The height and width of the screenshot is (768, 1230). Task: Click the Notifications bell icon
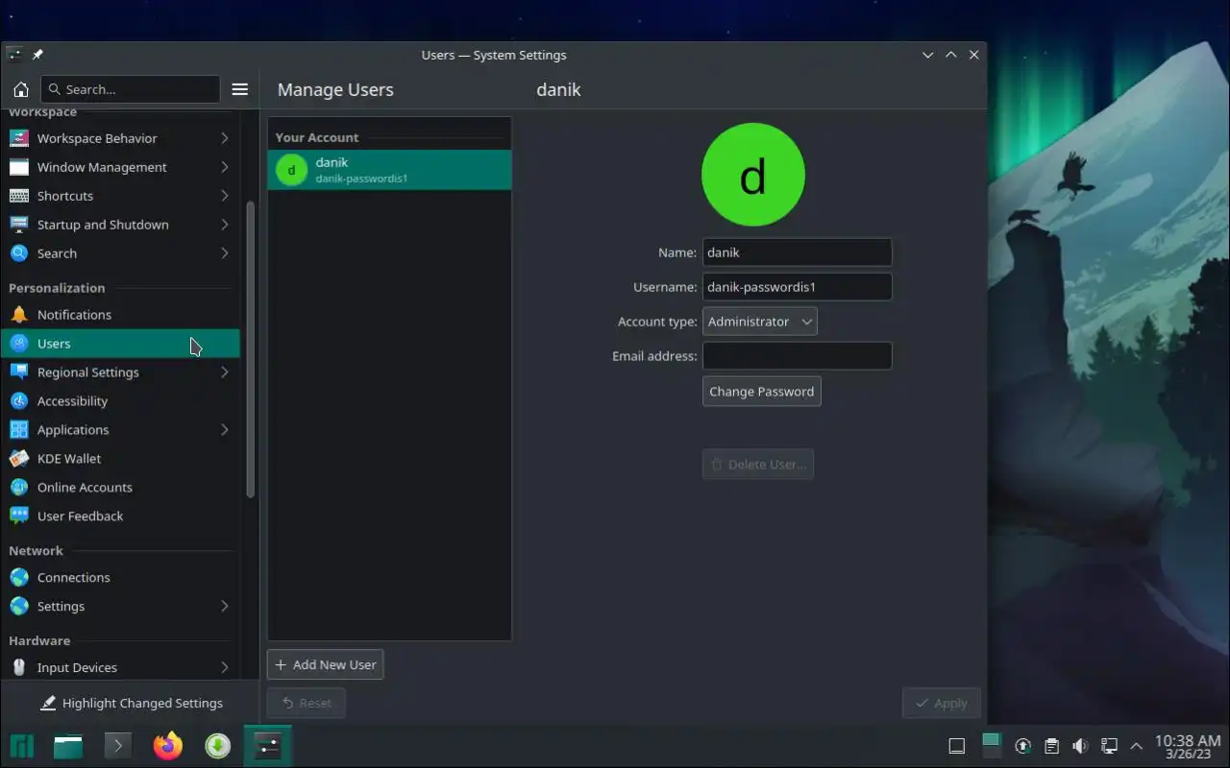point(19,315)
